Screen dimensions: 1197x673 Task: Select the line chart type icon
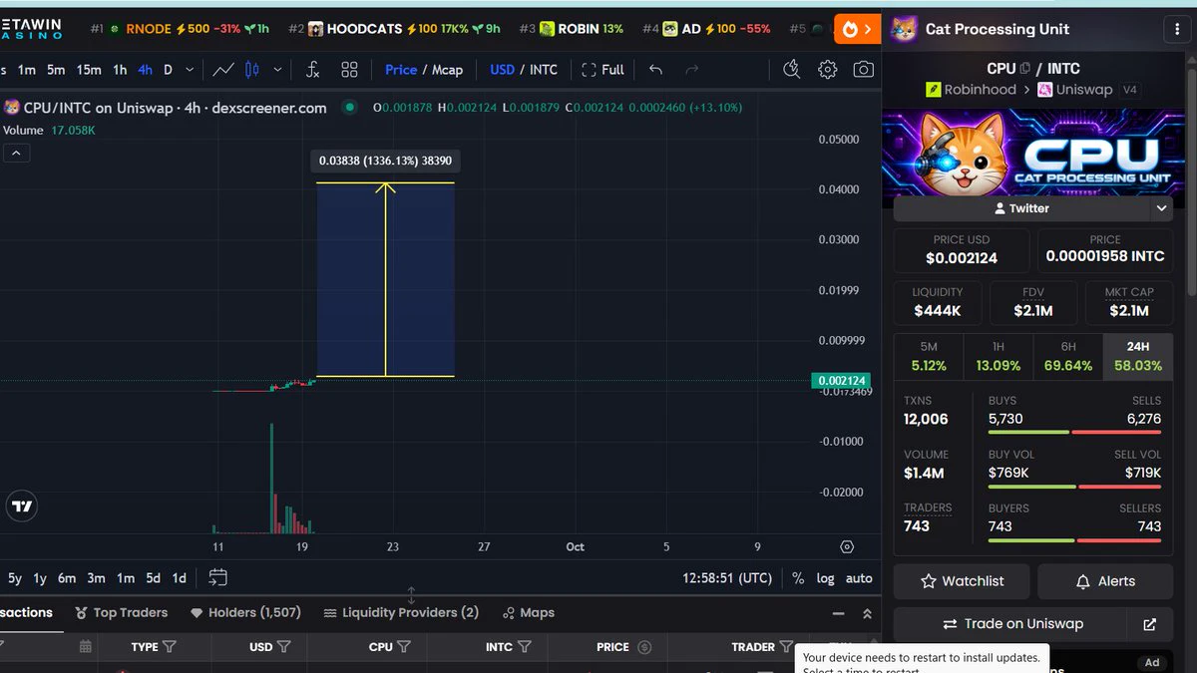pos(223,70)
